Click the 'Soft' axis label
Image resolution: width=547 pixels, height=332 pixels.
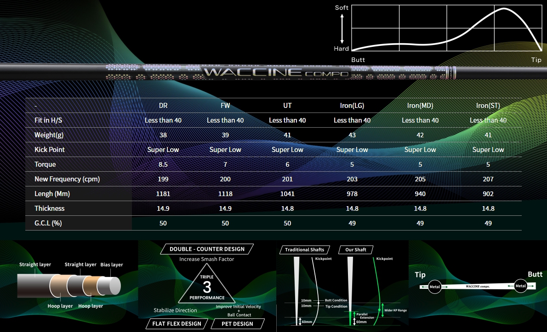coord(342,8)
